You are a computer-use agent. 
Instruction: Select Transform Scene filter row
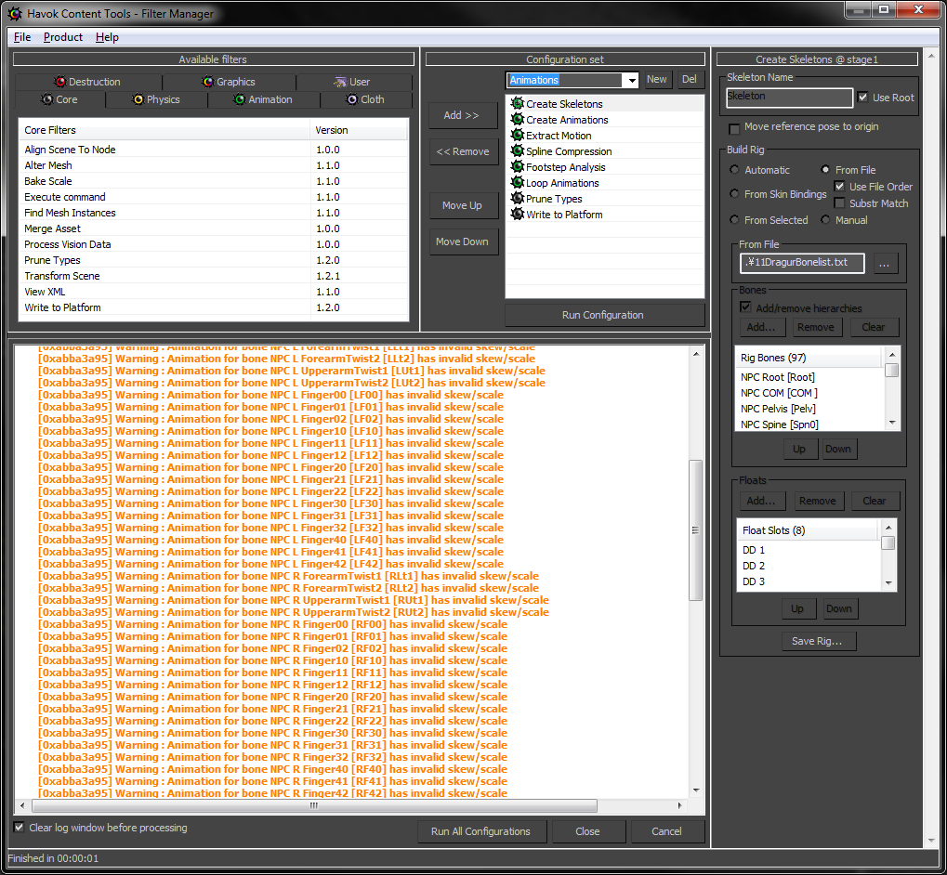213,276
